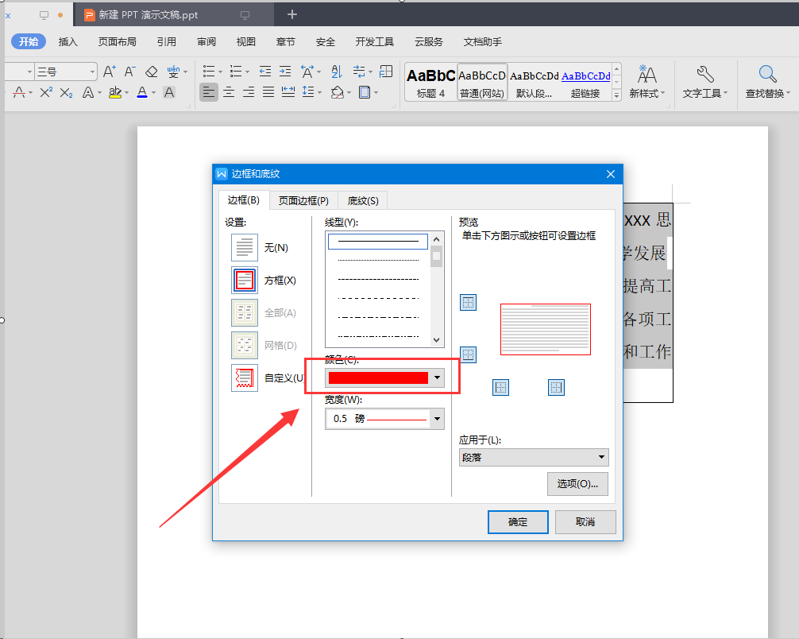Toggle the top border button in preview
Screen dimensions: 799x639
pyautogui.click(x=469, y=303)
